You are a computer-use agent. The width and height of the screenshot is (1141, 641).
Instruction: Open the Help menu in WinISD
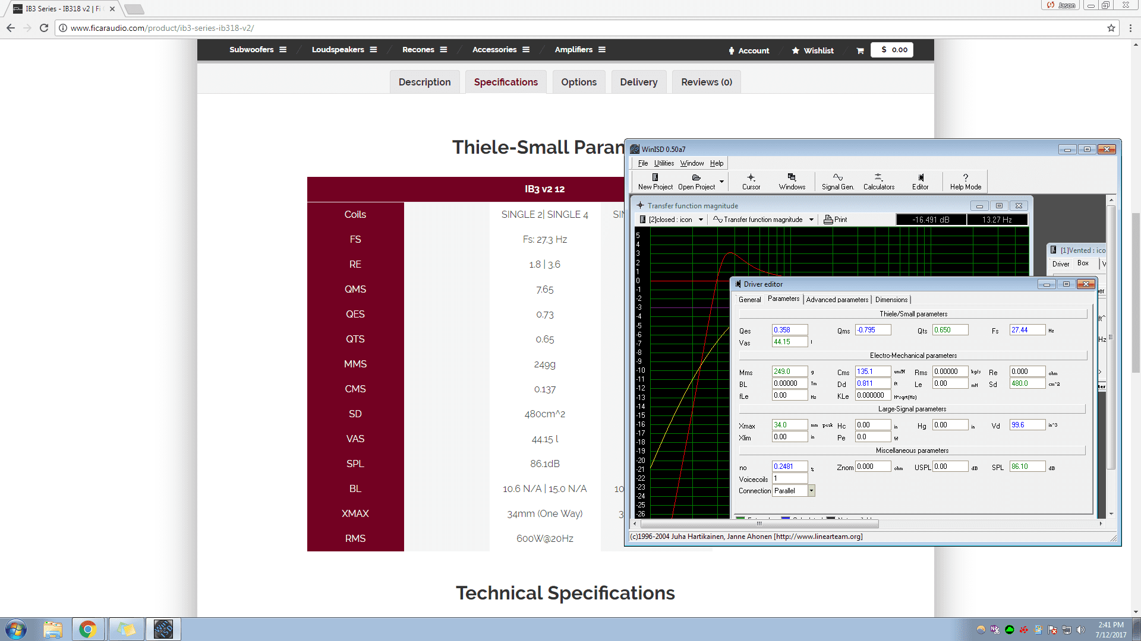point(717,163)
